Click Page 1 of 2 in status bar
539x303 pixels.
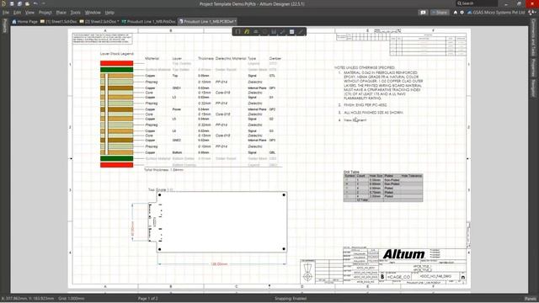[x=148, y=299]
